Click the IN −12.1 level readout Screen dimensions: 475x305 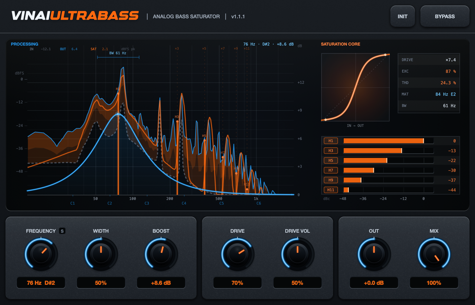[40, 49]
